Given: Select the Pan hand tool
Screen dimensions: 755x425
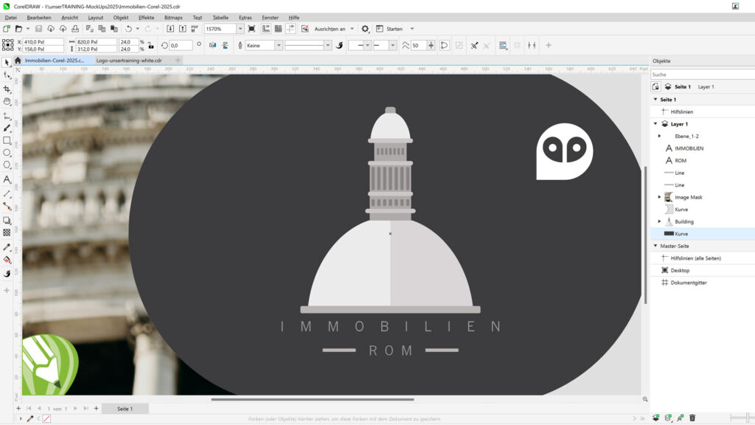Looking at the screenshot, I should [x=7, y=102].
